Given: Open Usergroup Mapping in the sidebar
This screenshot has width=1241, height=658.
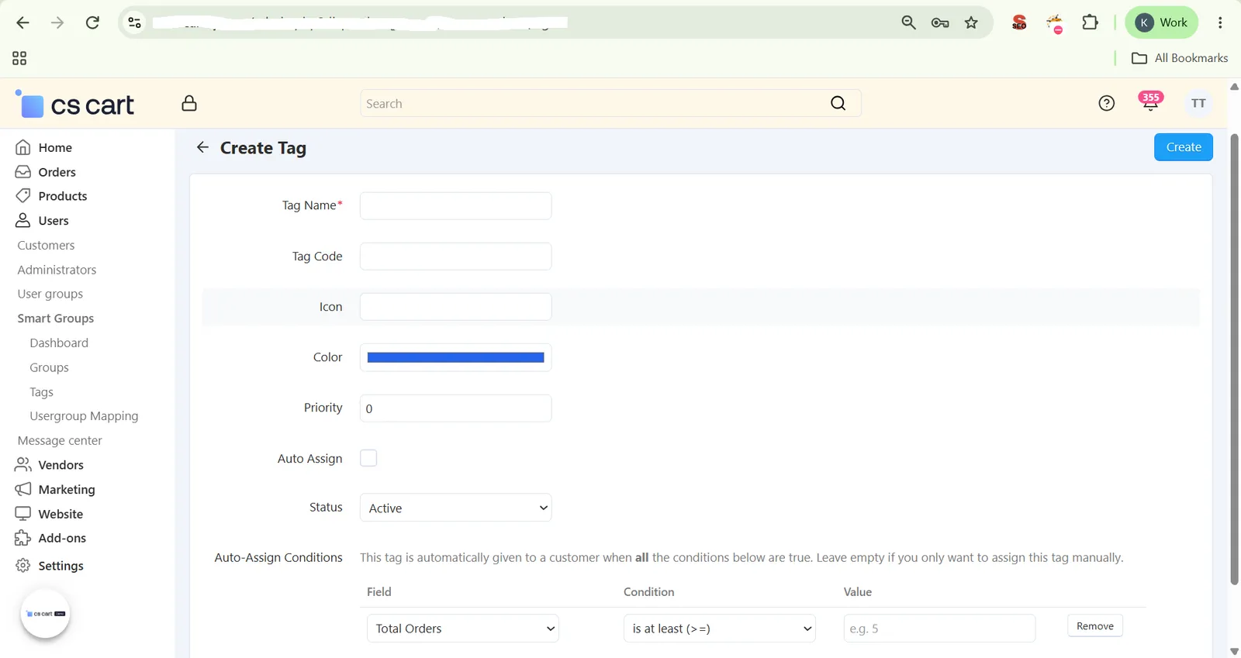Looking at the screenshot, I should click(x=84, y=416).
